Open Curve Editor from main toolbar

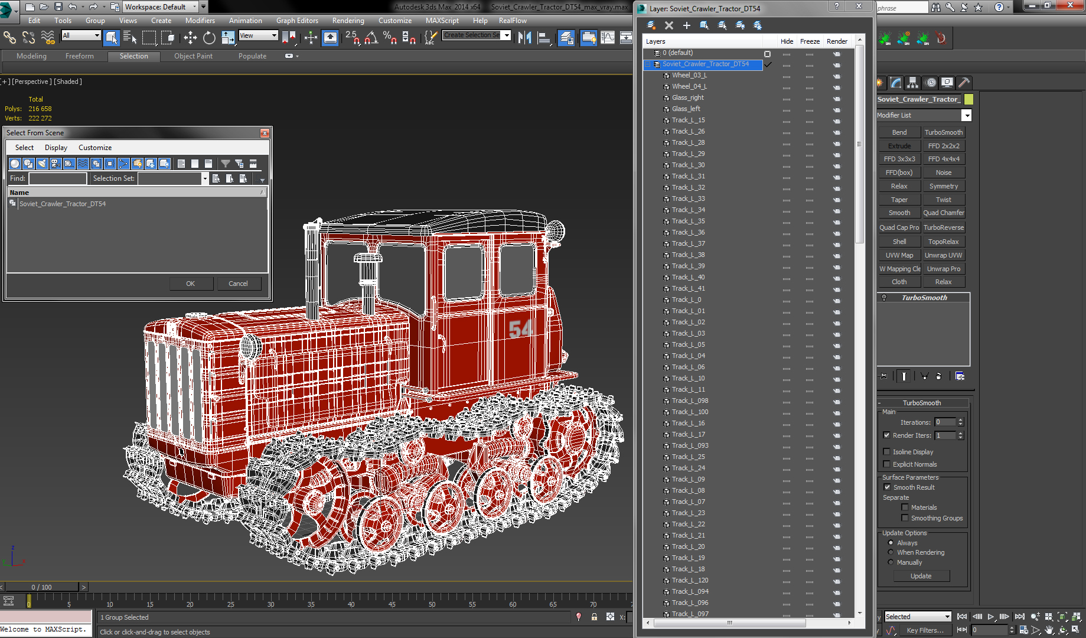pyautogui.click(x=608, y=38)
